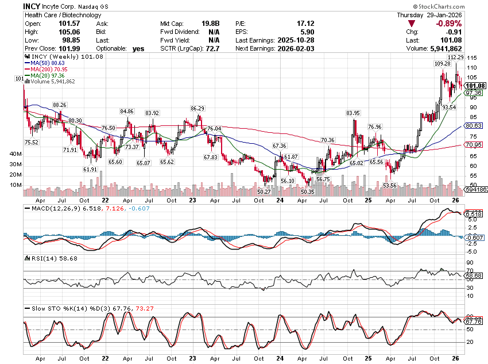Click the 112.29 peak price annotation

click(x=455, y=58)
